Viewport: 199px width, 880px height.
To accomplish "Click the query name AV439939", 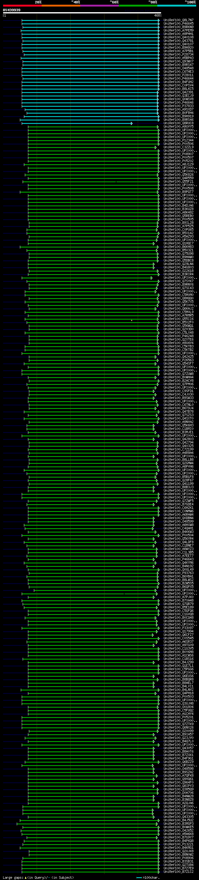I will coord(12,10).
